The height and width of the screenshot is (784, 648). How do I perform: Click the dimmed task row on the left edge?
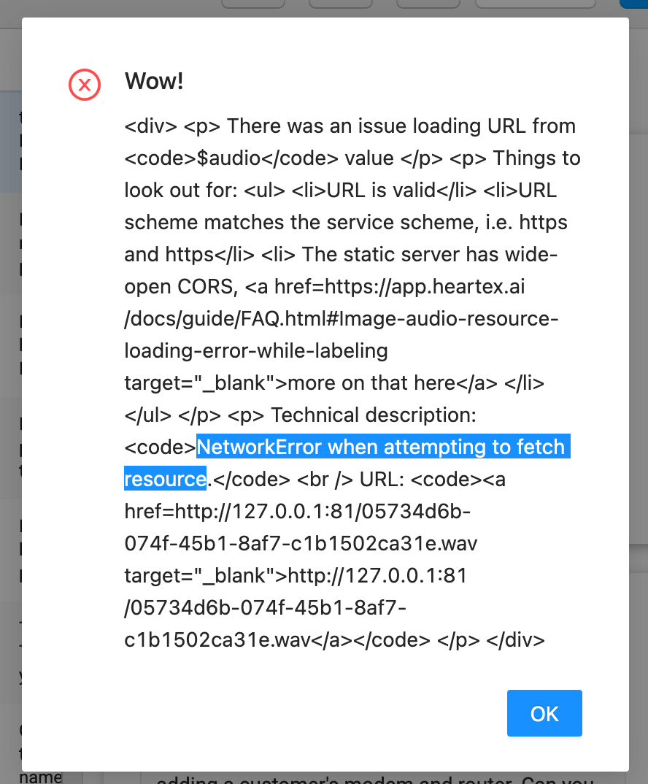click(x=9, y=139)
